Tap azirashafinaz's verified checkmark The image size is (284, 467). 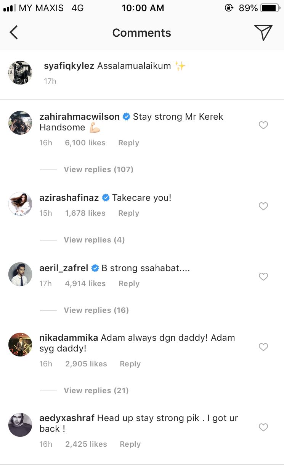coord(105,198)
